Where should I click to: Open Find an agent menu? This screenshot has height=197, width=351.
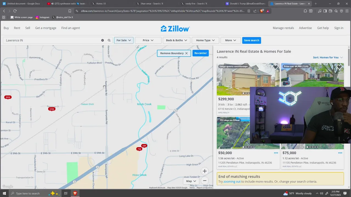[70, 28]
